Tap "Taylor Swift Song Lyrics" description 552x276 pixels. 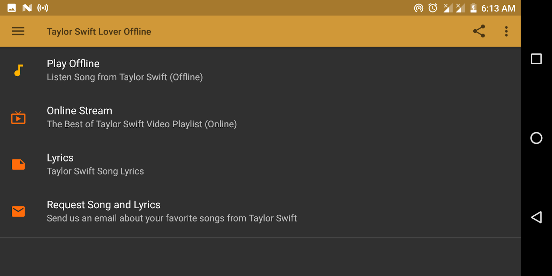point(95,171)
